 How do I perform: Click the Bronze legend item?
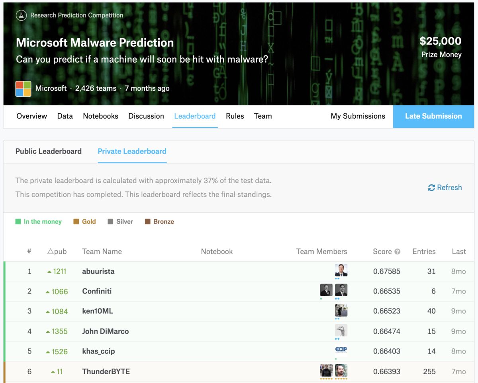pyautogui.click(x=159, y=222)
